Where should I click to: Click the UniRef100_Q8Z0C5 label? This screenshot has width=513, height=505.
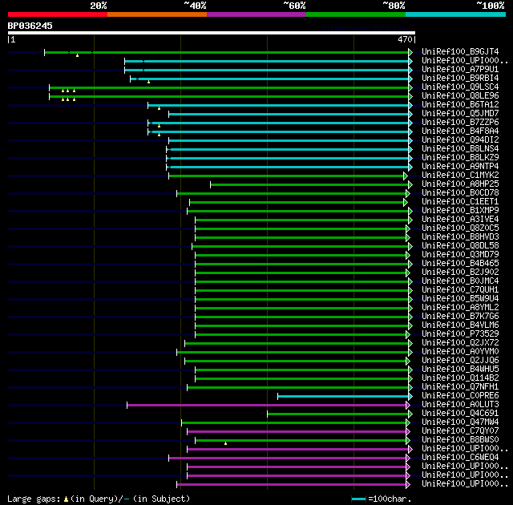(x=460, y=228)
